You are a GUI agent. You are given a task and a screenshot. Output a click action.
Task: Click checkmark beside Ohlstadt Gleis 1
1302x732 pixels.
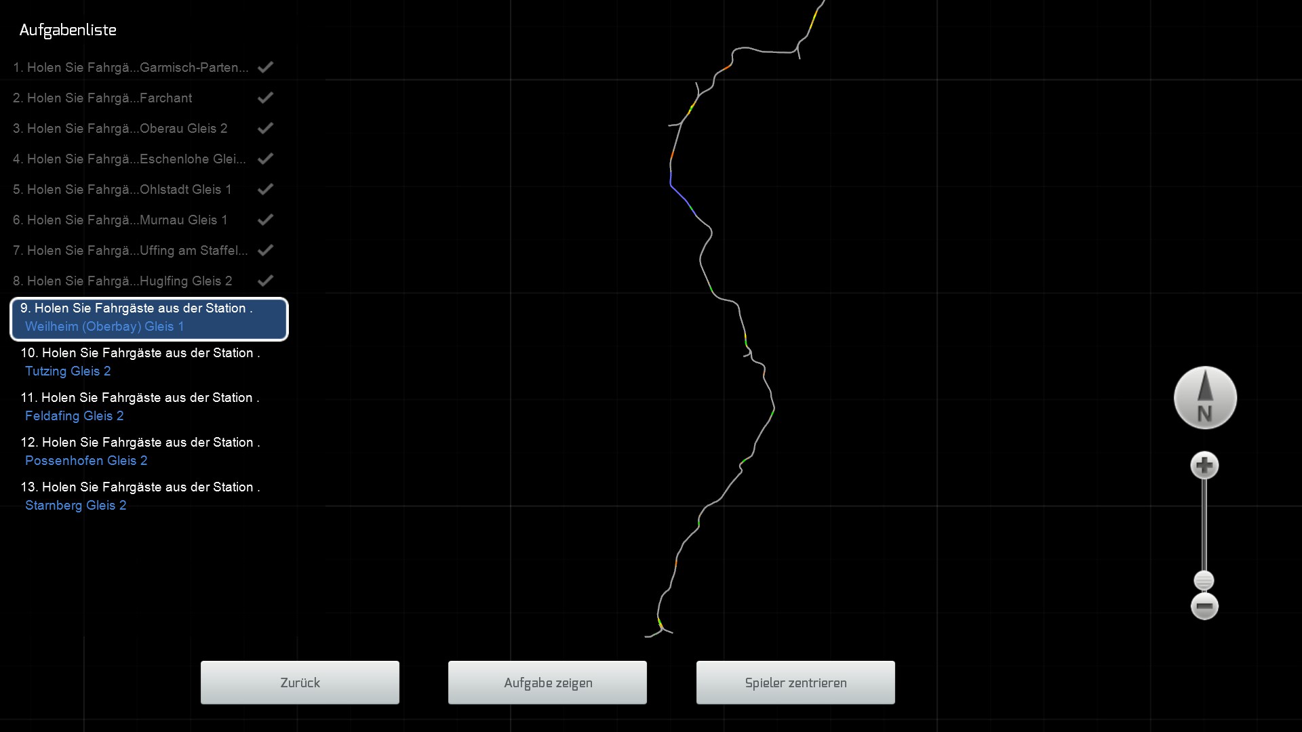pos(265,189)
